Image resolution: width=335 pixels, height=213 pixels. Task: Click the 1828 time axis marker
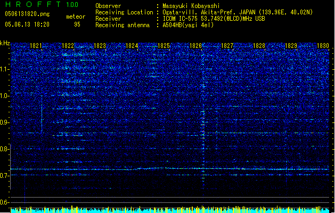coord(259,46)
